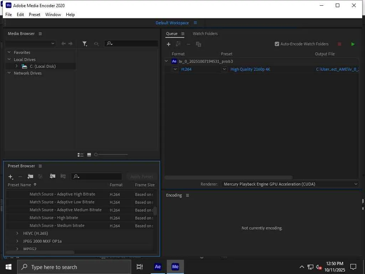Click the Format column header in Preset Browser

click(116, 185)
